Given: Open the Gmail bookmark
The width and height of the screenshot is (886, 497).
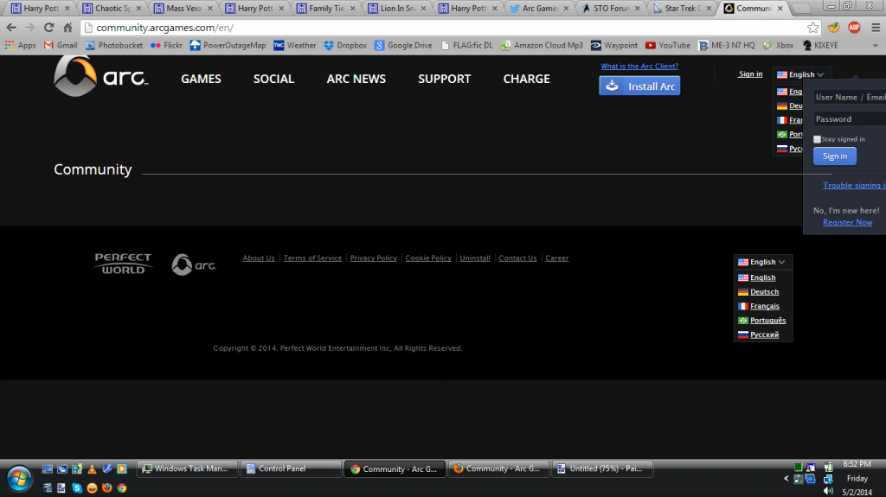Looking at the screenshot, I should pyautogui.click(x=61, y=45).
